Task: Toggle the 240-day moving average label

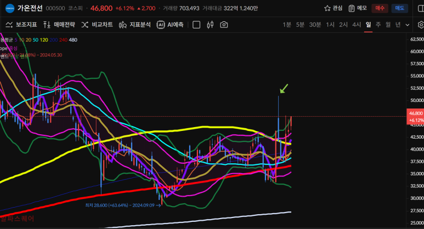Action: [63, 40]
